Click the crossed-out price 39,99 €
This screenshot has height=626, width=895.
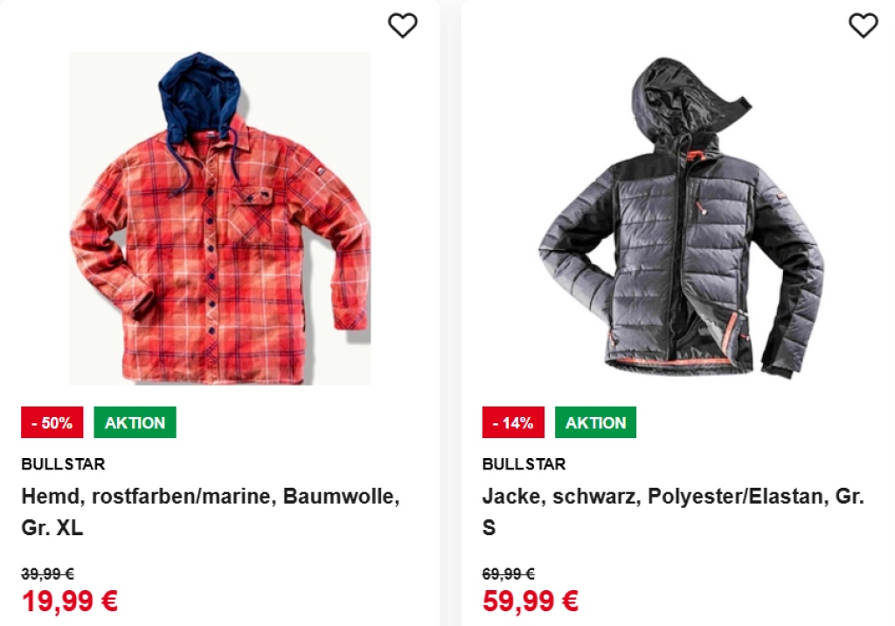[47, 574]
